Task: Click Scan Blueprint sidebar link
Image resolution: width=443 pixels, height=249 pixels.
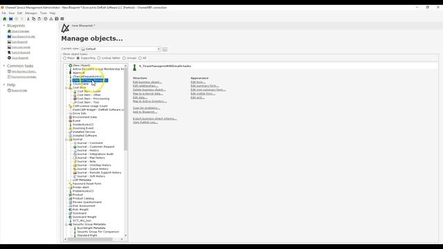Action: point(19,42)
